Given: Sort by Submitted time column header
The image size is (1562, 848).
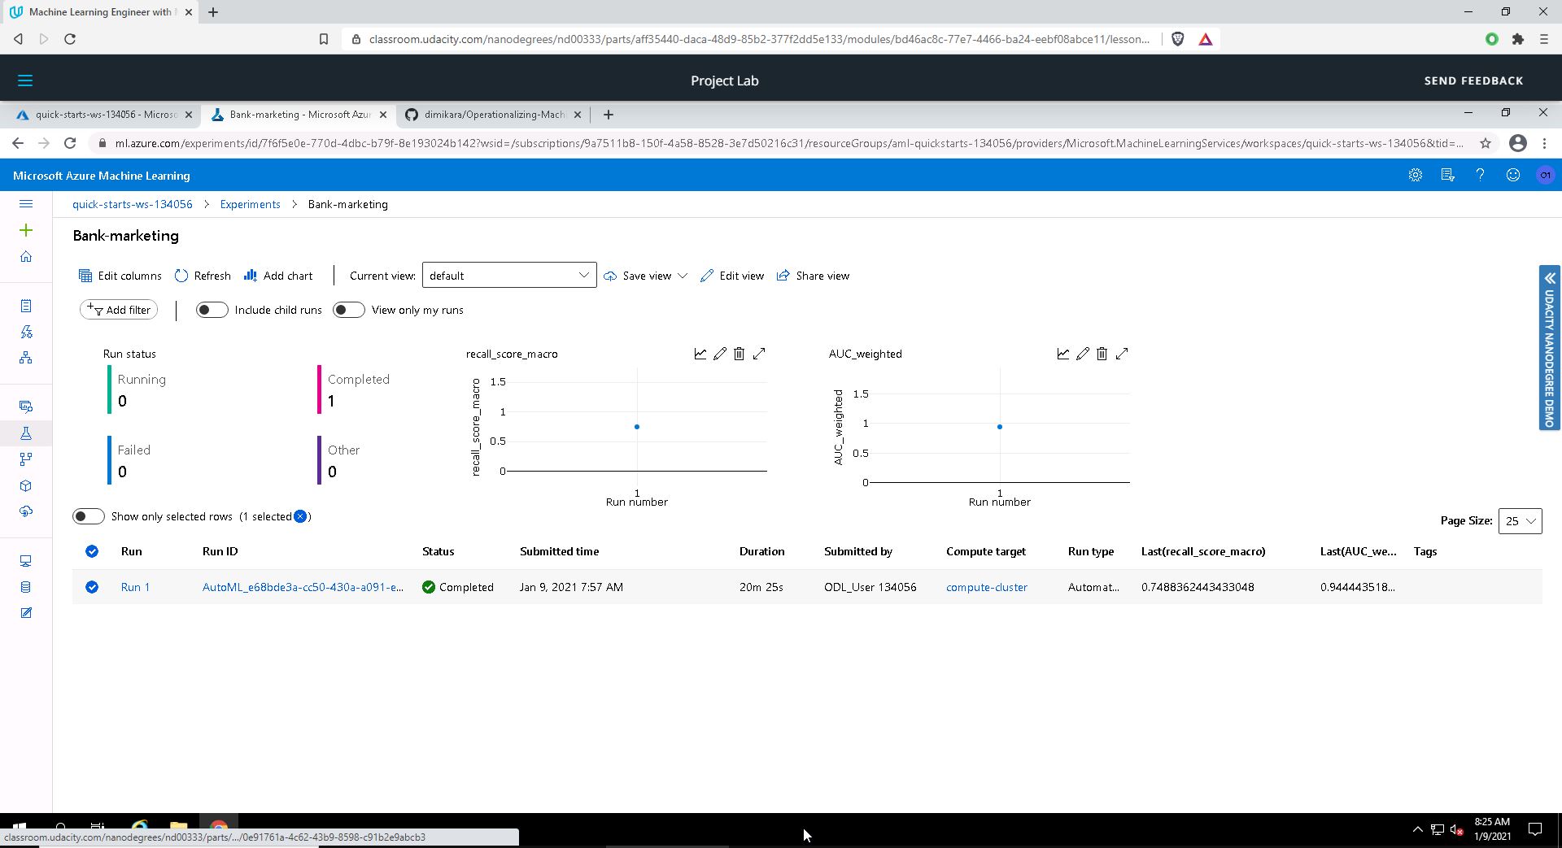Looking at the screenshot, I should click(559, 551).
